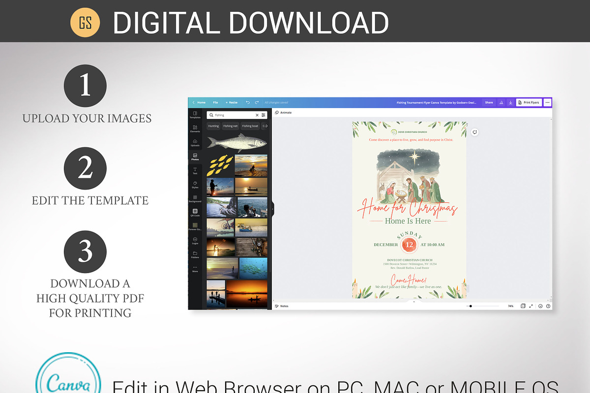Open the QR Code tool
590x393 pixels.
pos(195,213)
